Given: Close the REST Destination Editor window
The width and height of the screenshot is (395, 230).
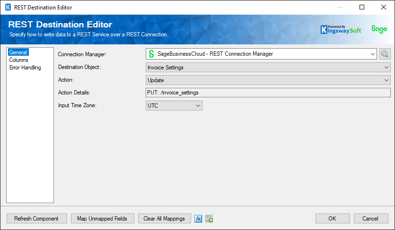Looking at the screenshot, I should (384, 7).
